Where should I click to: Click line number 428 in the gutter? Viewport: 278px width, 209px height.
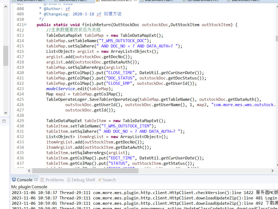point(20,115)
